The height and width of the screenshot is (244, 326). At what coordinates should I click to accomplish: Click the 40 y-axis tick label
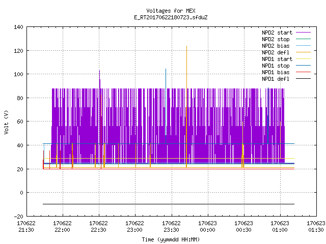[20, 145]
